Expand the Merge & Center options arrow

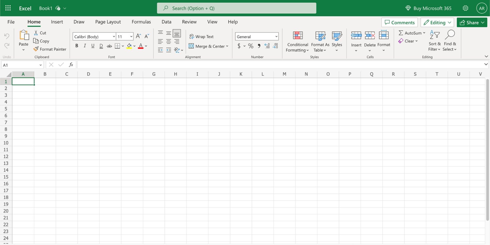[227, 46]
